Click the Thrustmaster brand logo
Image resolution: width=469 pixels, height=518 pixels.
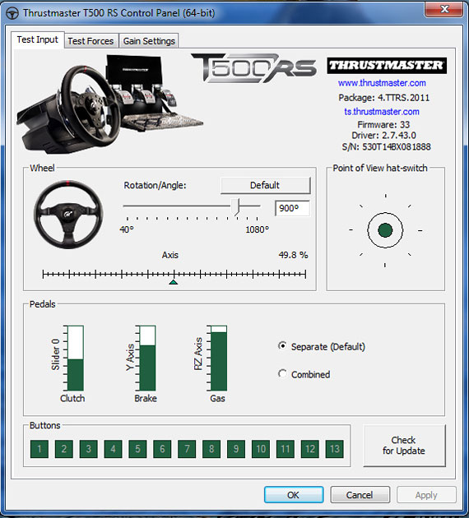pyautogui.click(x=387, y=66)
